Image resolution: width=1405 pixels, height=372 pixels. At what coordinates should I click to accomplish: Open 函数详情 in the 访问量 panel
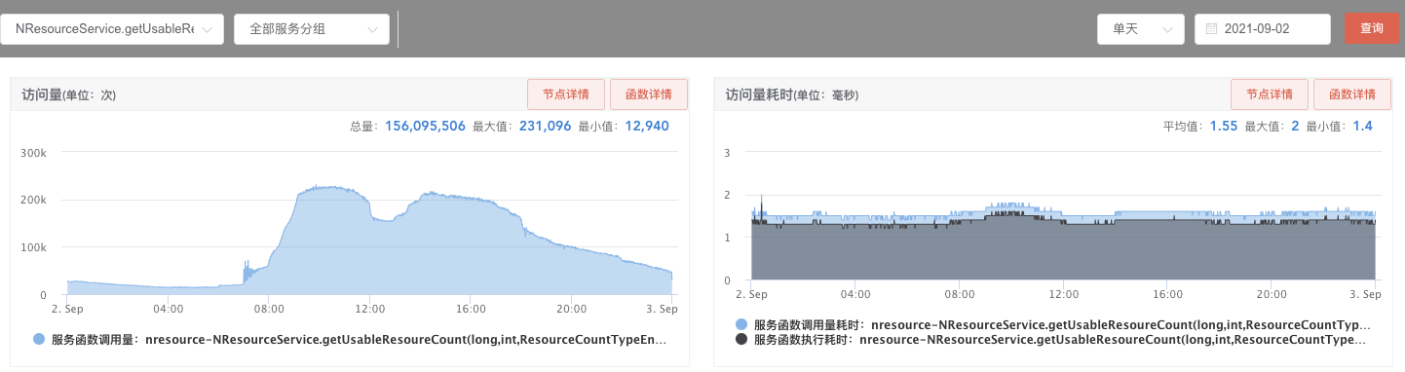(649, 94)
